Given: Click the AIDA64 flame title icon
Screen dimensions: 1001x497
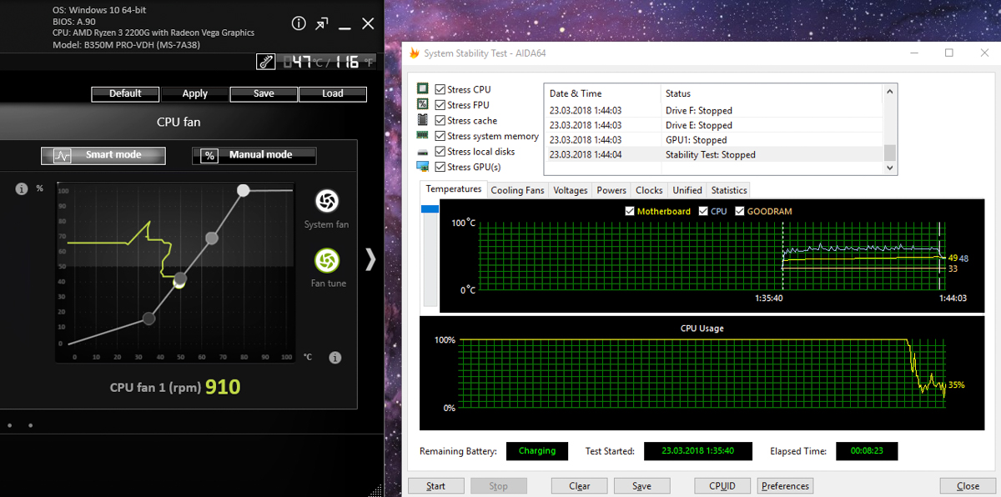Looking at the screenshot, I should pos(414,53).
